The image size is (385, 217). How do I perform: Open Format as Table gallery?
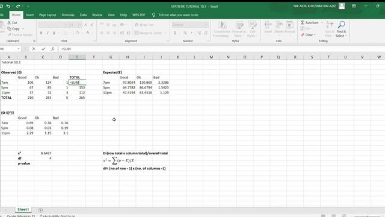[x=239, y=30]
